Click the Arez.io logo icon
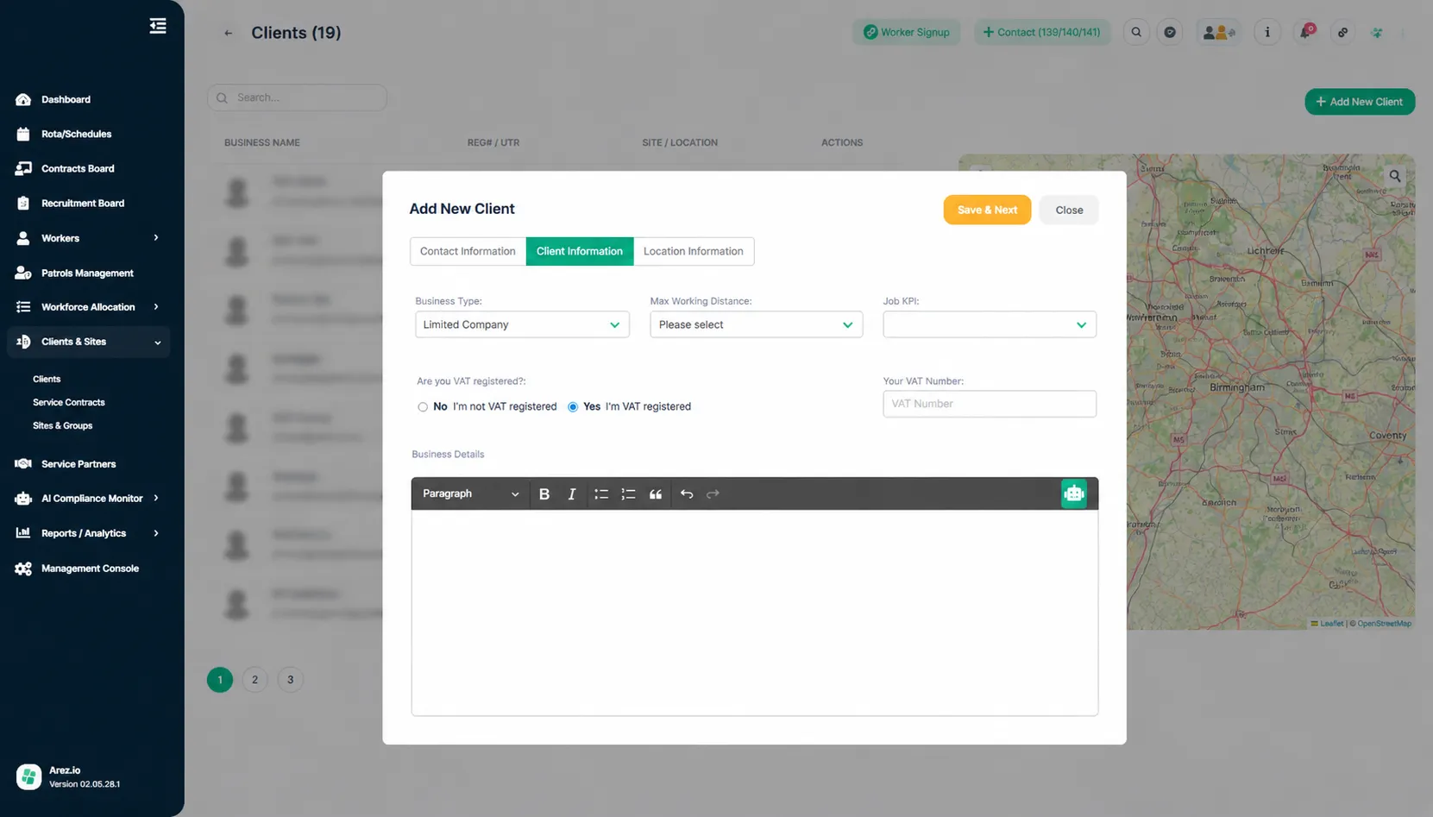The height and width of the screenshot is (817, 1433). click(28, 776)
